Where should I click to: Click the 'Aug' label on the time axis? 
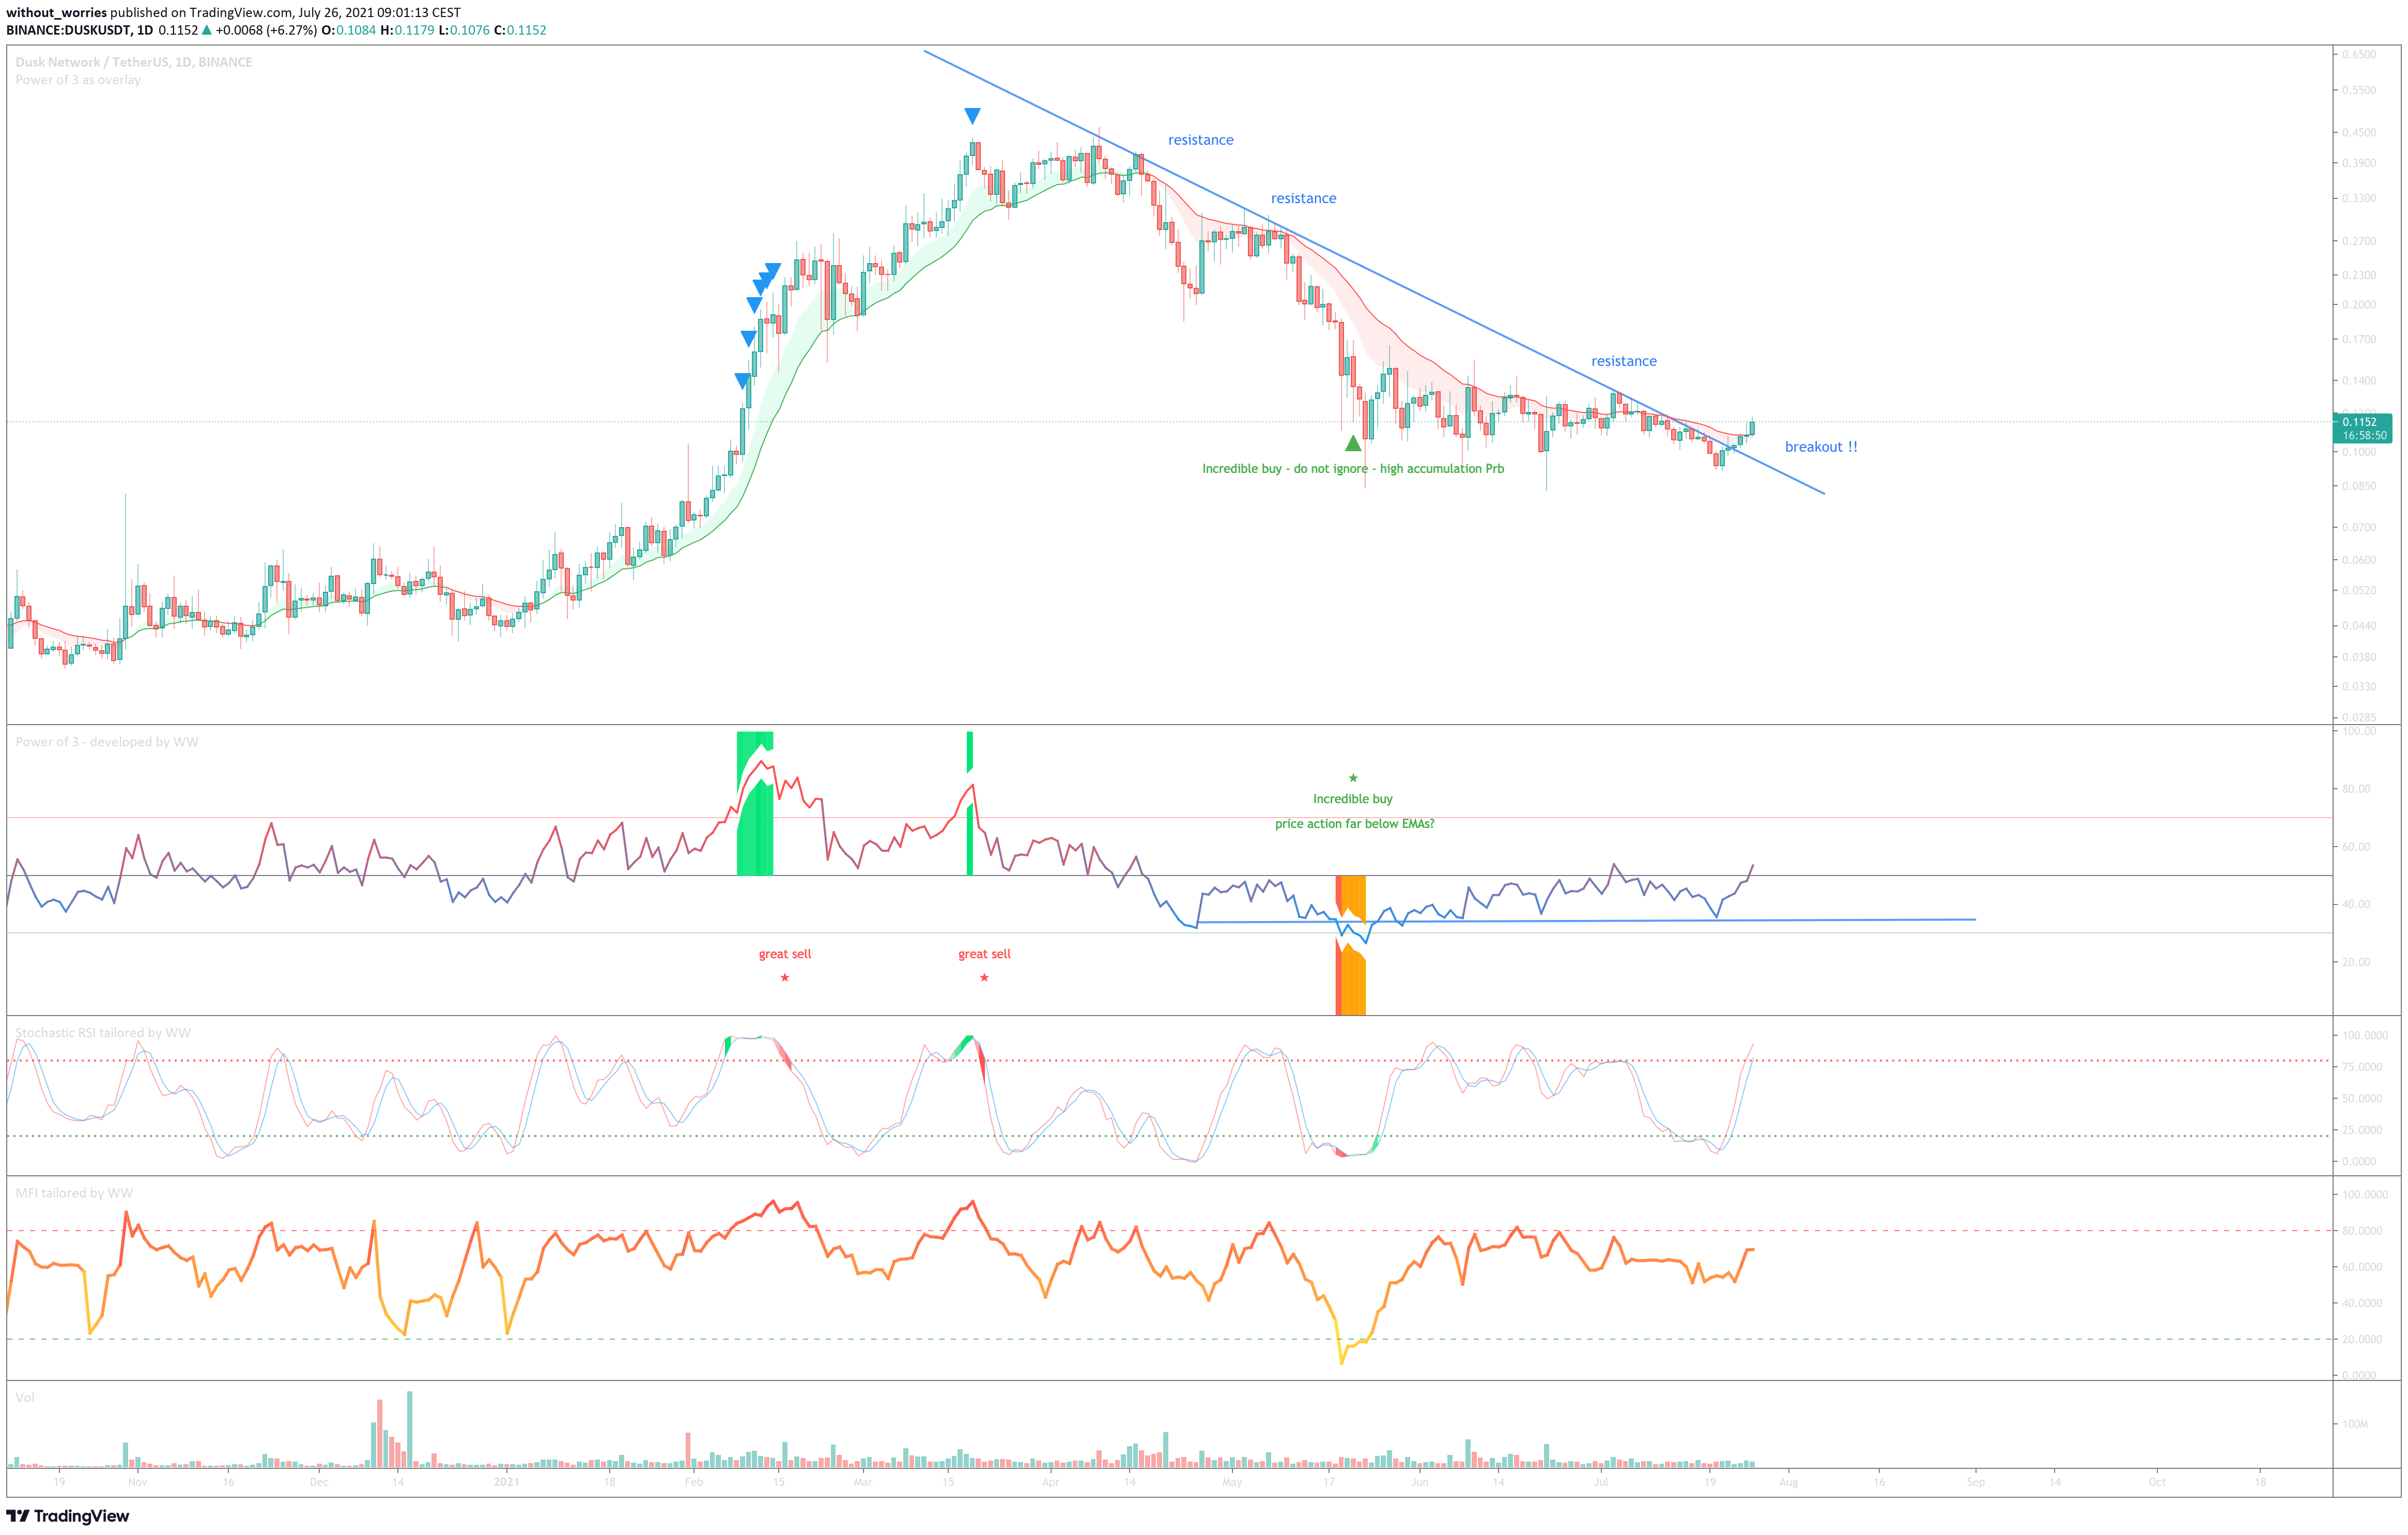[x=1788, y=1482]
